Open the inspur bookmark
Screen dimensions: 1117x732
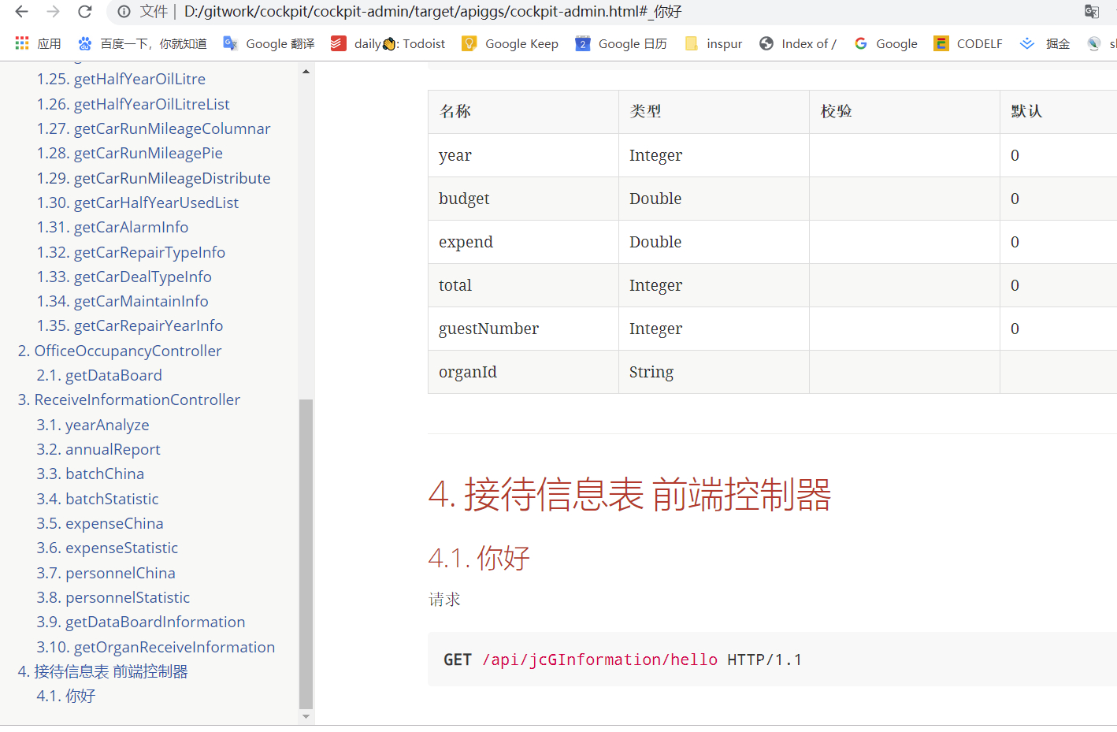(x=688, y=43)
